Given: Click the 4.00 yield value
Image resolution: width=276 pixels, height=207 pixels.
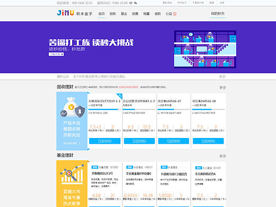Looking at the screenshot, I should 97,195.
